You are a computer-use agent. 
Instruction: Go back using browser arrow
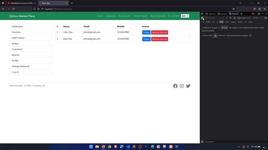point(3,9)
